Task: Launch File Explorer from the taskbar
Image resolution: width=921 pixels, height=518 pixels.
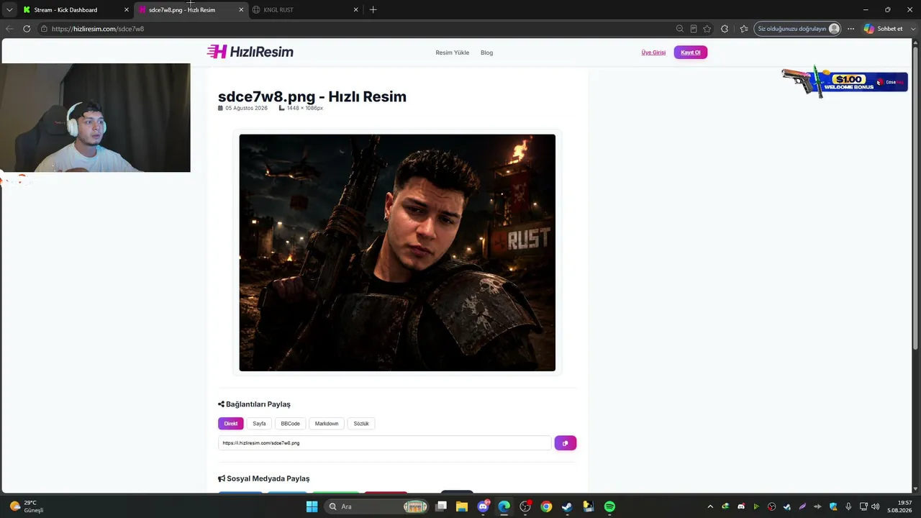Action: [x=462, y=506]
